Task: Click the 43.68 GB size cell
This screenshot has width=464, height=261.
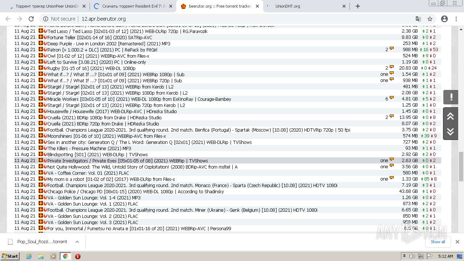Action: point(409,191)
